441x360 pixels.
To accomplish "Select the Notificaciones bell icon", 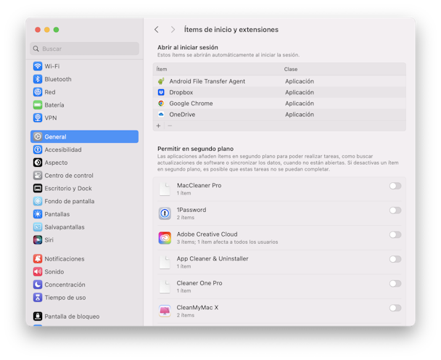I will [38, 258].
